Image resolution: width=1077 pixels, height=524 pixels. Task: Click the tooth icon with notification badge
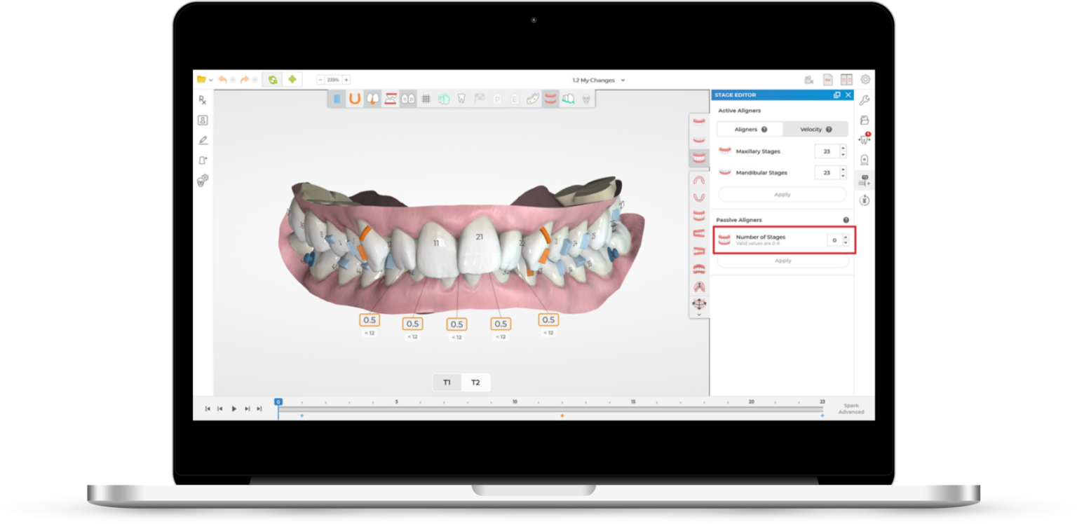[x=865, y=140]
